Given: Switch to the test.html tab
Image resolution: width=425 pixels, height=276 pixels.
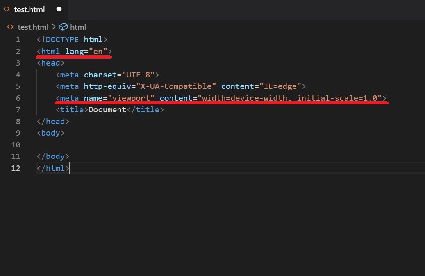Looking at the screenshot, I should click(29, 9).
